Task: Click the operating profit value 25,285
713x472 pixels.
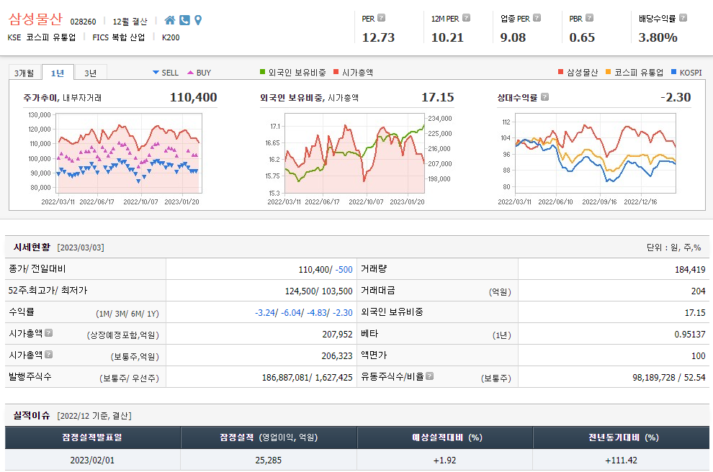Action: point(269,460)
